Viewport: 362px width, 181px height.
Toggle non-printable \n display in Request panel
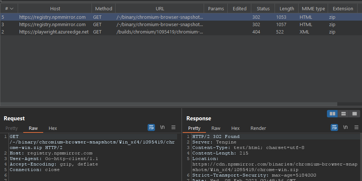click(162, 127)
